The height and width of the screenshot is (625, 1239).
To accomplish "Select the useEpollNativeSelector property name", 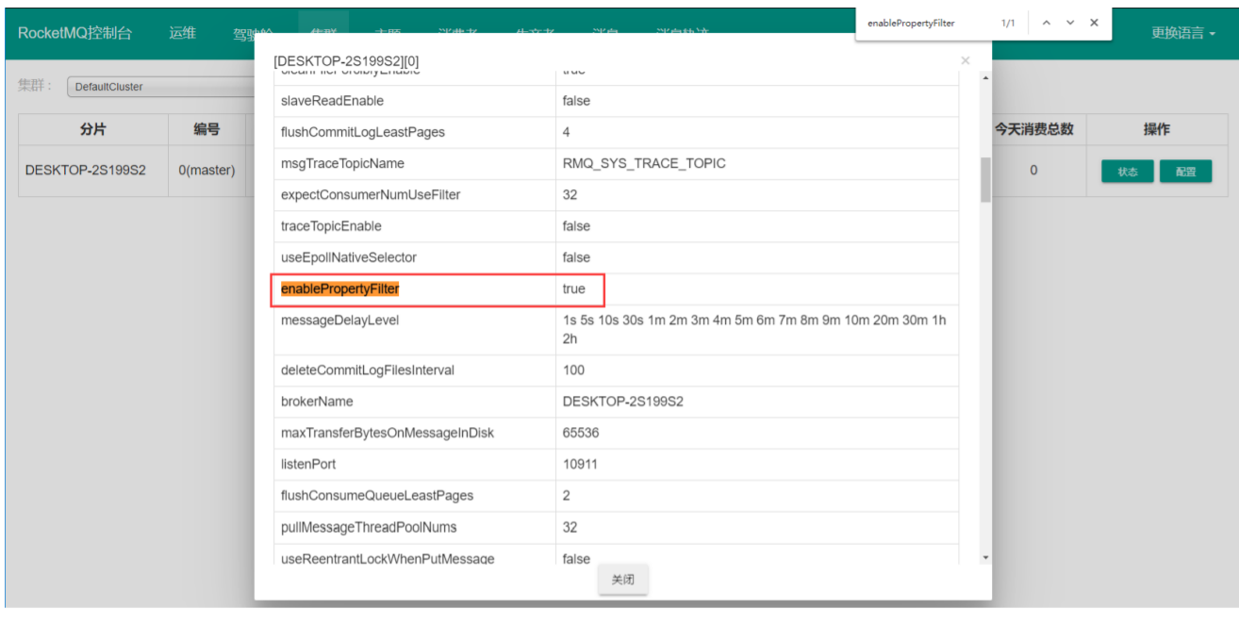I will 349,257.
